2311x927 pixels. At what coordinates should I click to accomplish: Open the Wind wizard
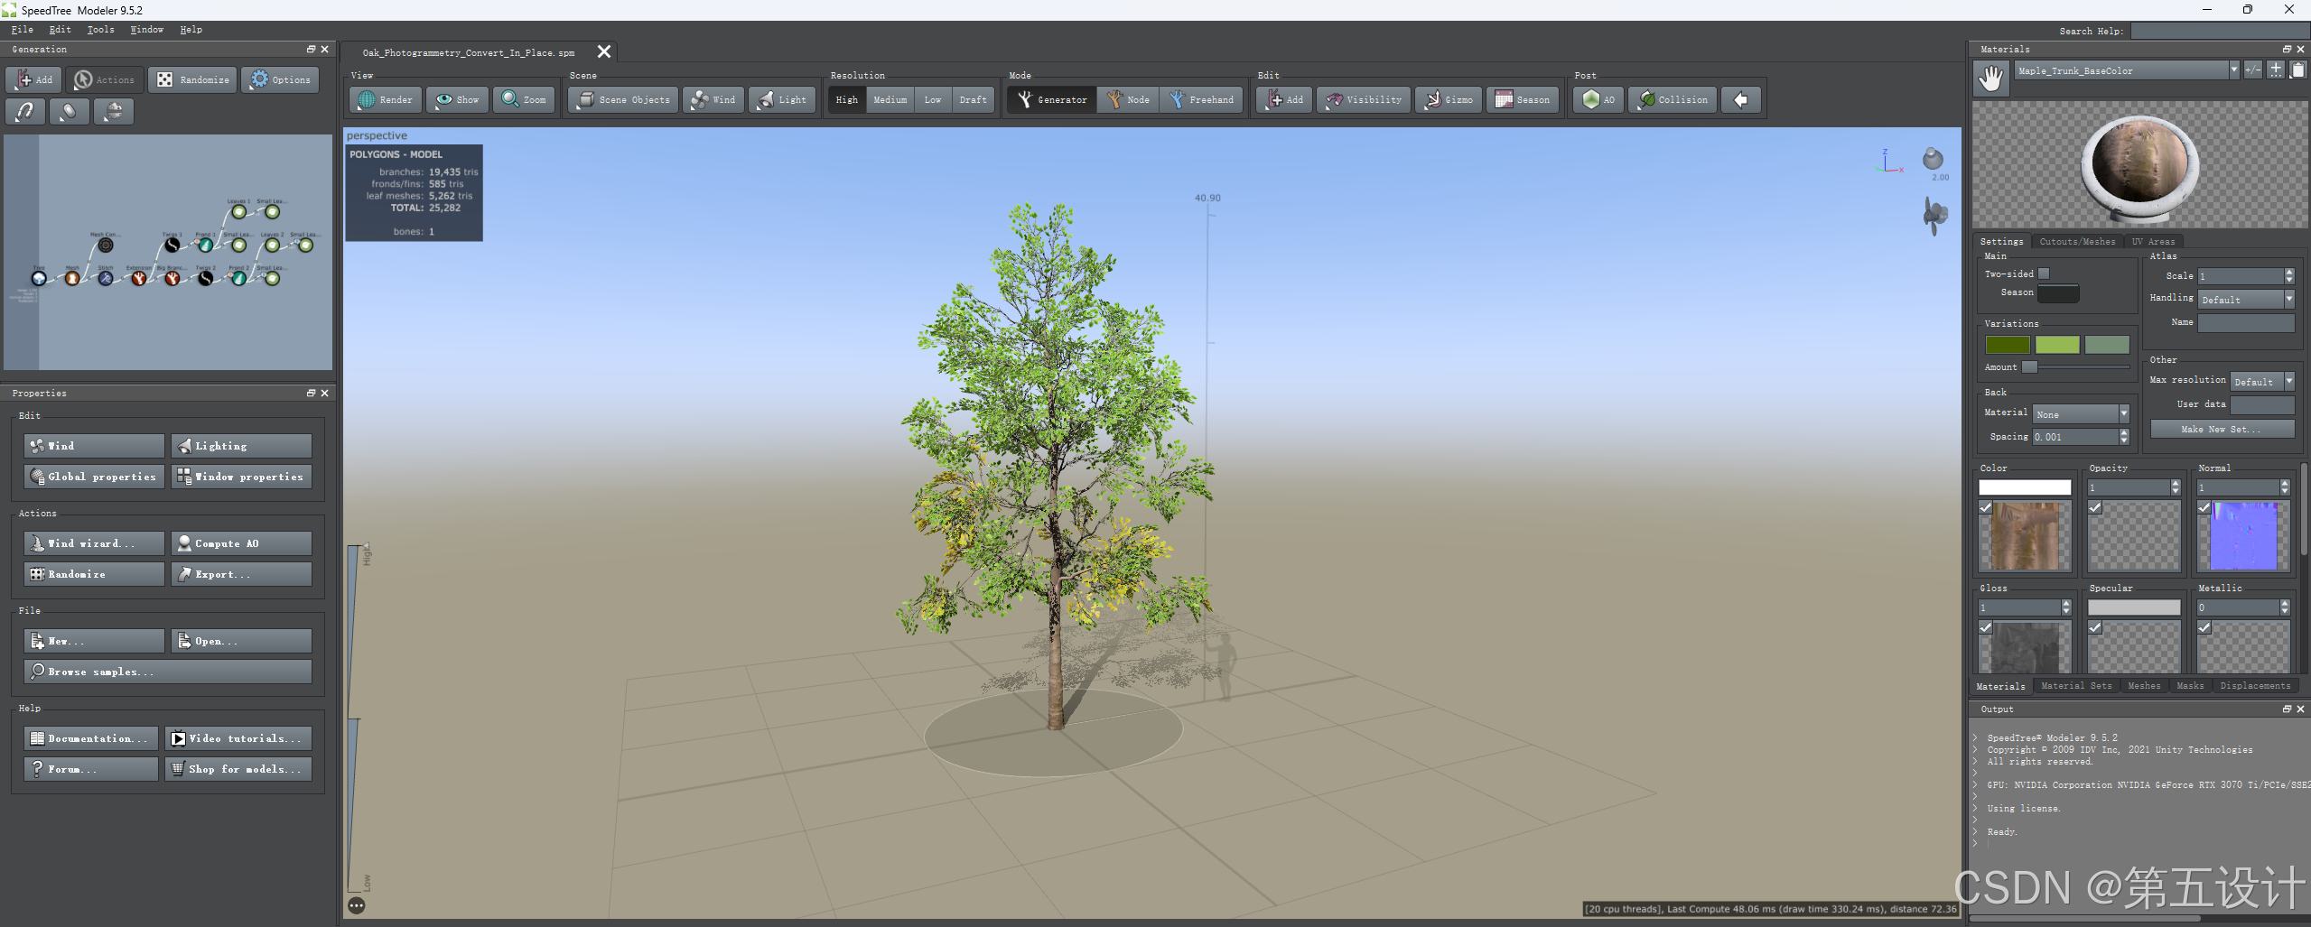coord(95,542)
